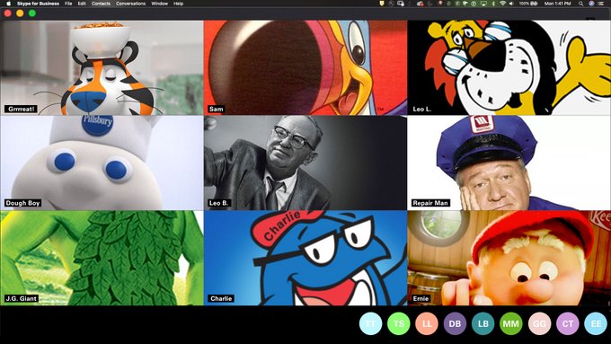Click the GG participant avatar circle

(x=540, y=323)
